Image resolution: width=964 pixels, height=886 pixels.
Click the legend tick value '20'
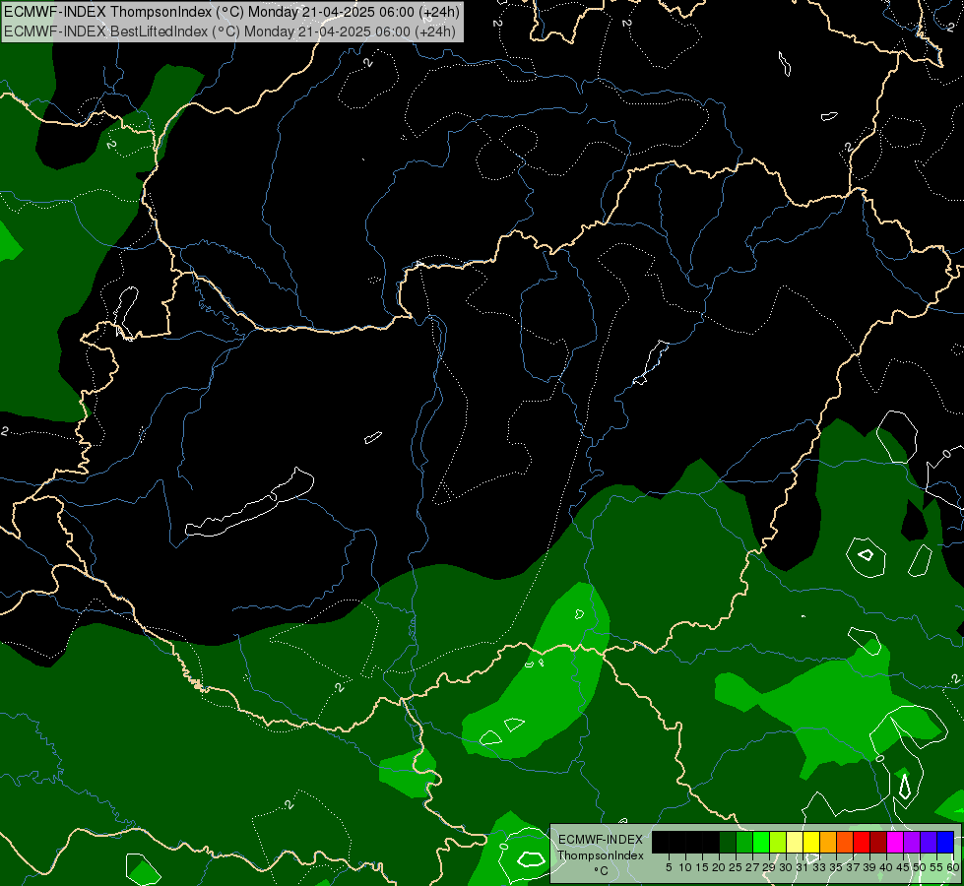tap(719, 867)
